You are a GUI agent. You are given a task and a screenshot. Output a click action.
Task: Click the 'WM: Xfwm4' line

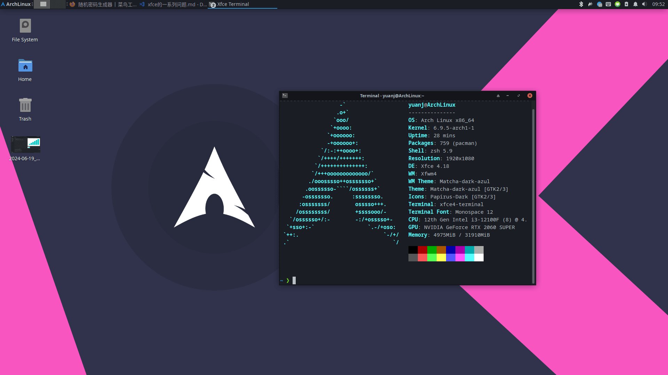click(422, 174)
